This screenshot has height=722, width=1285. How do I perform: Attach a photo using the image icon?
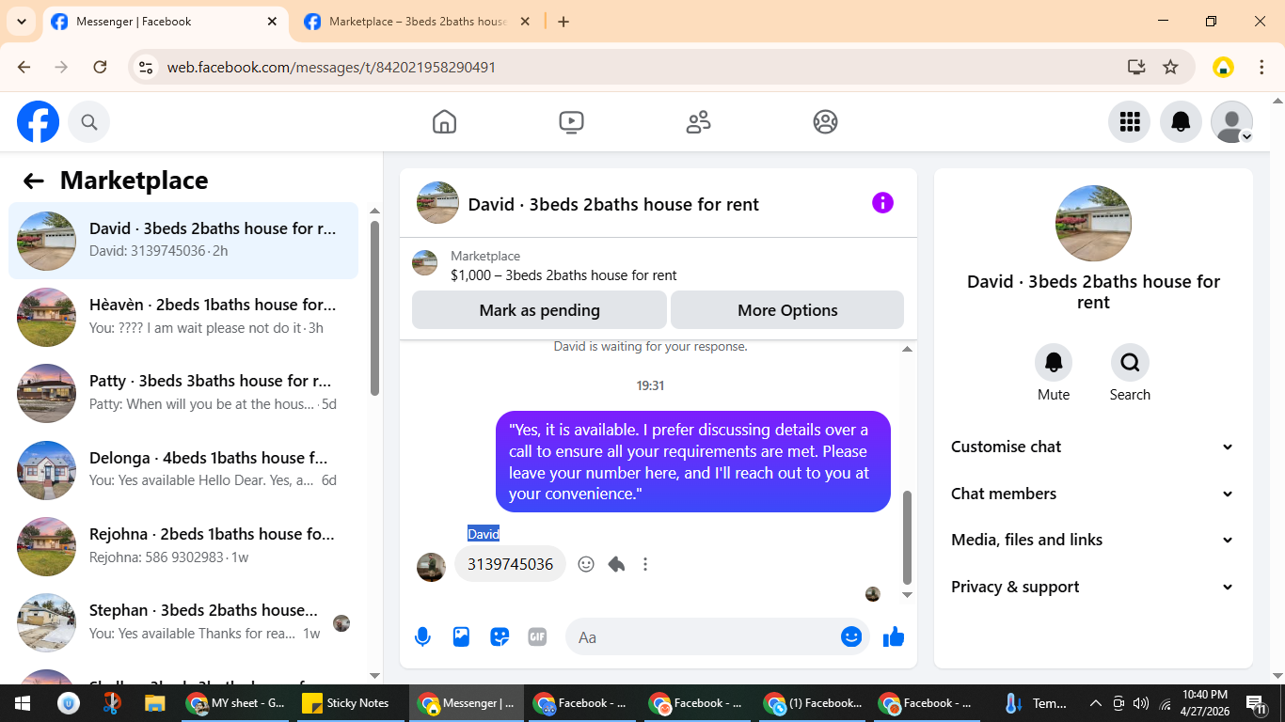pyautogui.click(x=461, y=637)
